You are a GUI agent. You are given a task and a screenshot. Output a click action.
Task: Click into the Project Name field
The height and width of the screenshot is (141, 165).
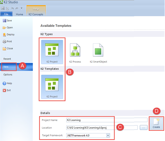tap(107, 120)
